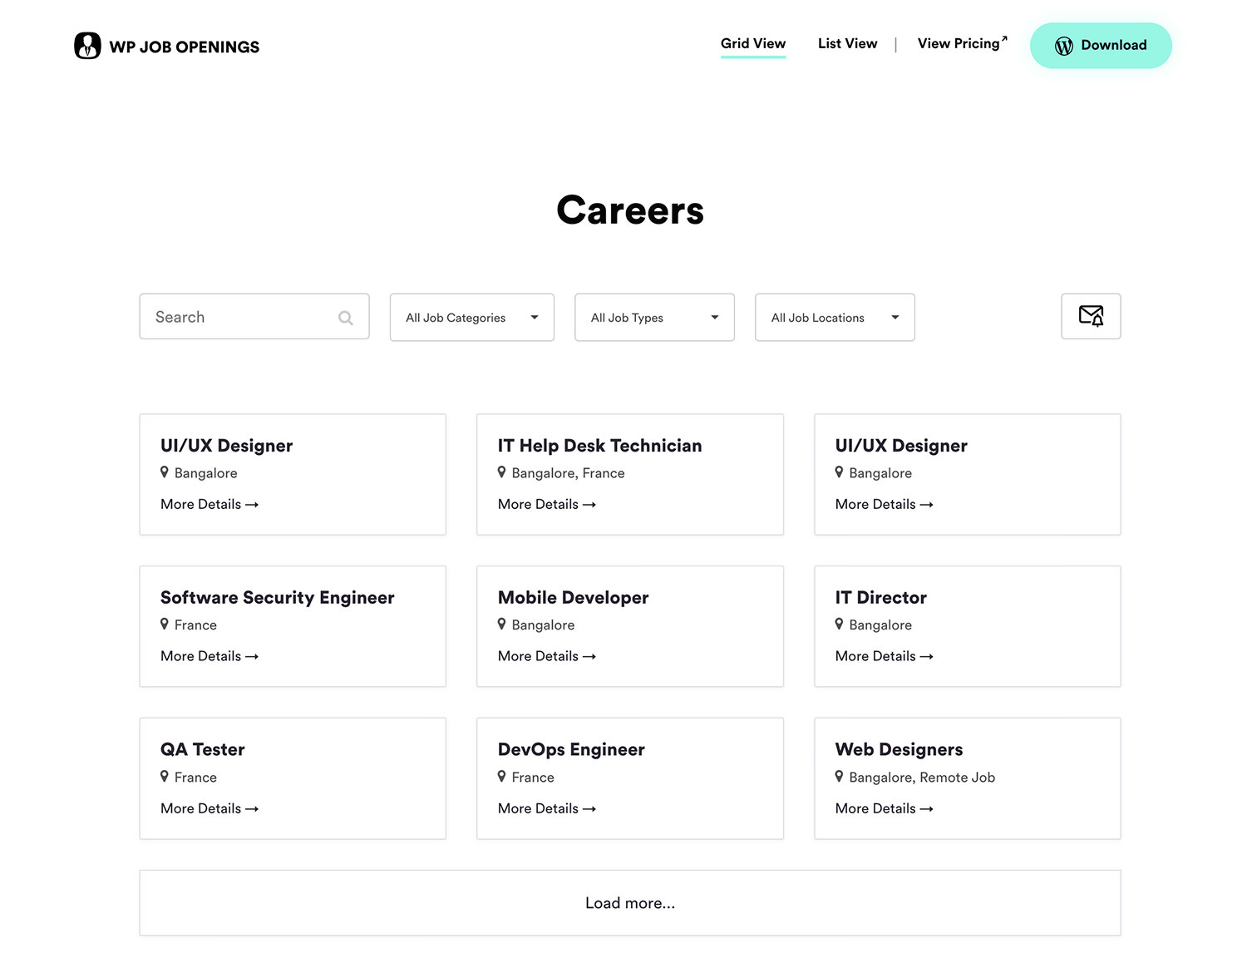Viewport: 1247px width, 968px height.
Task: Click the location pin on IT Director card
Action: 839,624
